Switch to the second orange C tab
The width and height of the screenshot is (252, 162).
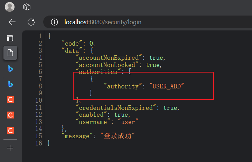pyautogui.click(x=10, y=115)
